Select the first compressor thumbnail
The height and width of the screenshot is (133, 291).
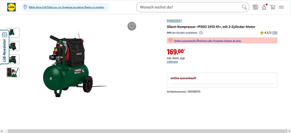[x=13, y=33]
